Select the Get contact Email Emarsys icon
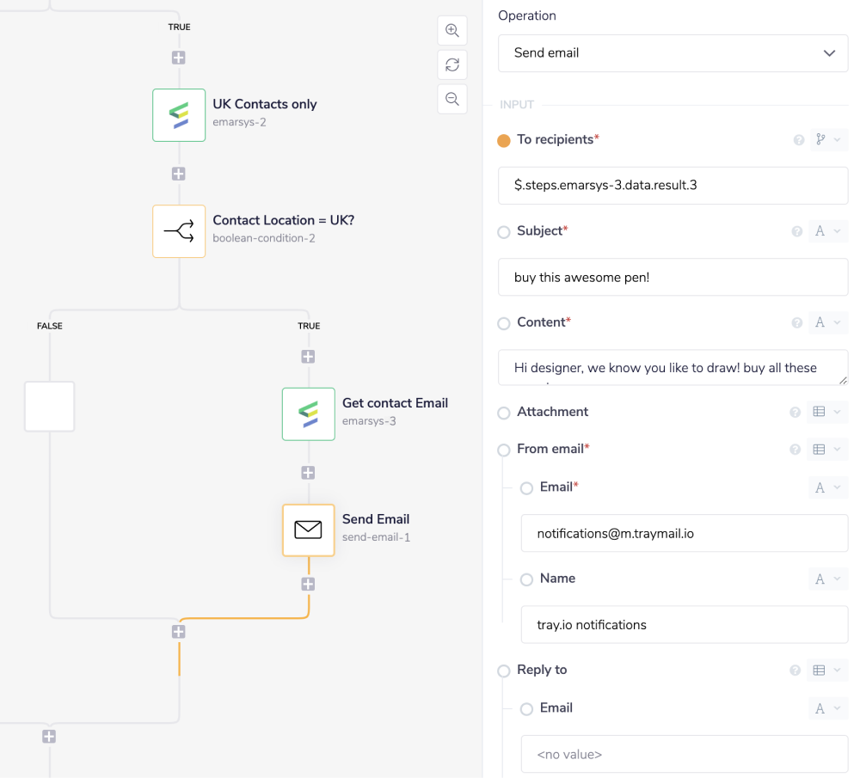The width and height of the screenshot is (860, 778). click(x=308, y=414)
